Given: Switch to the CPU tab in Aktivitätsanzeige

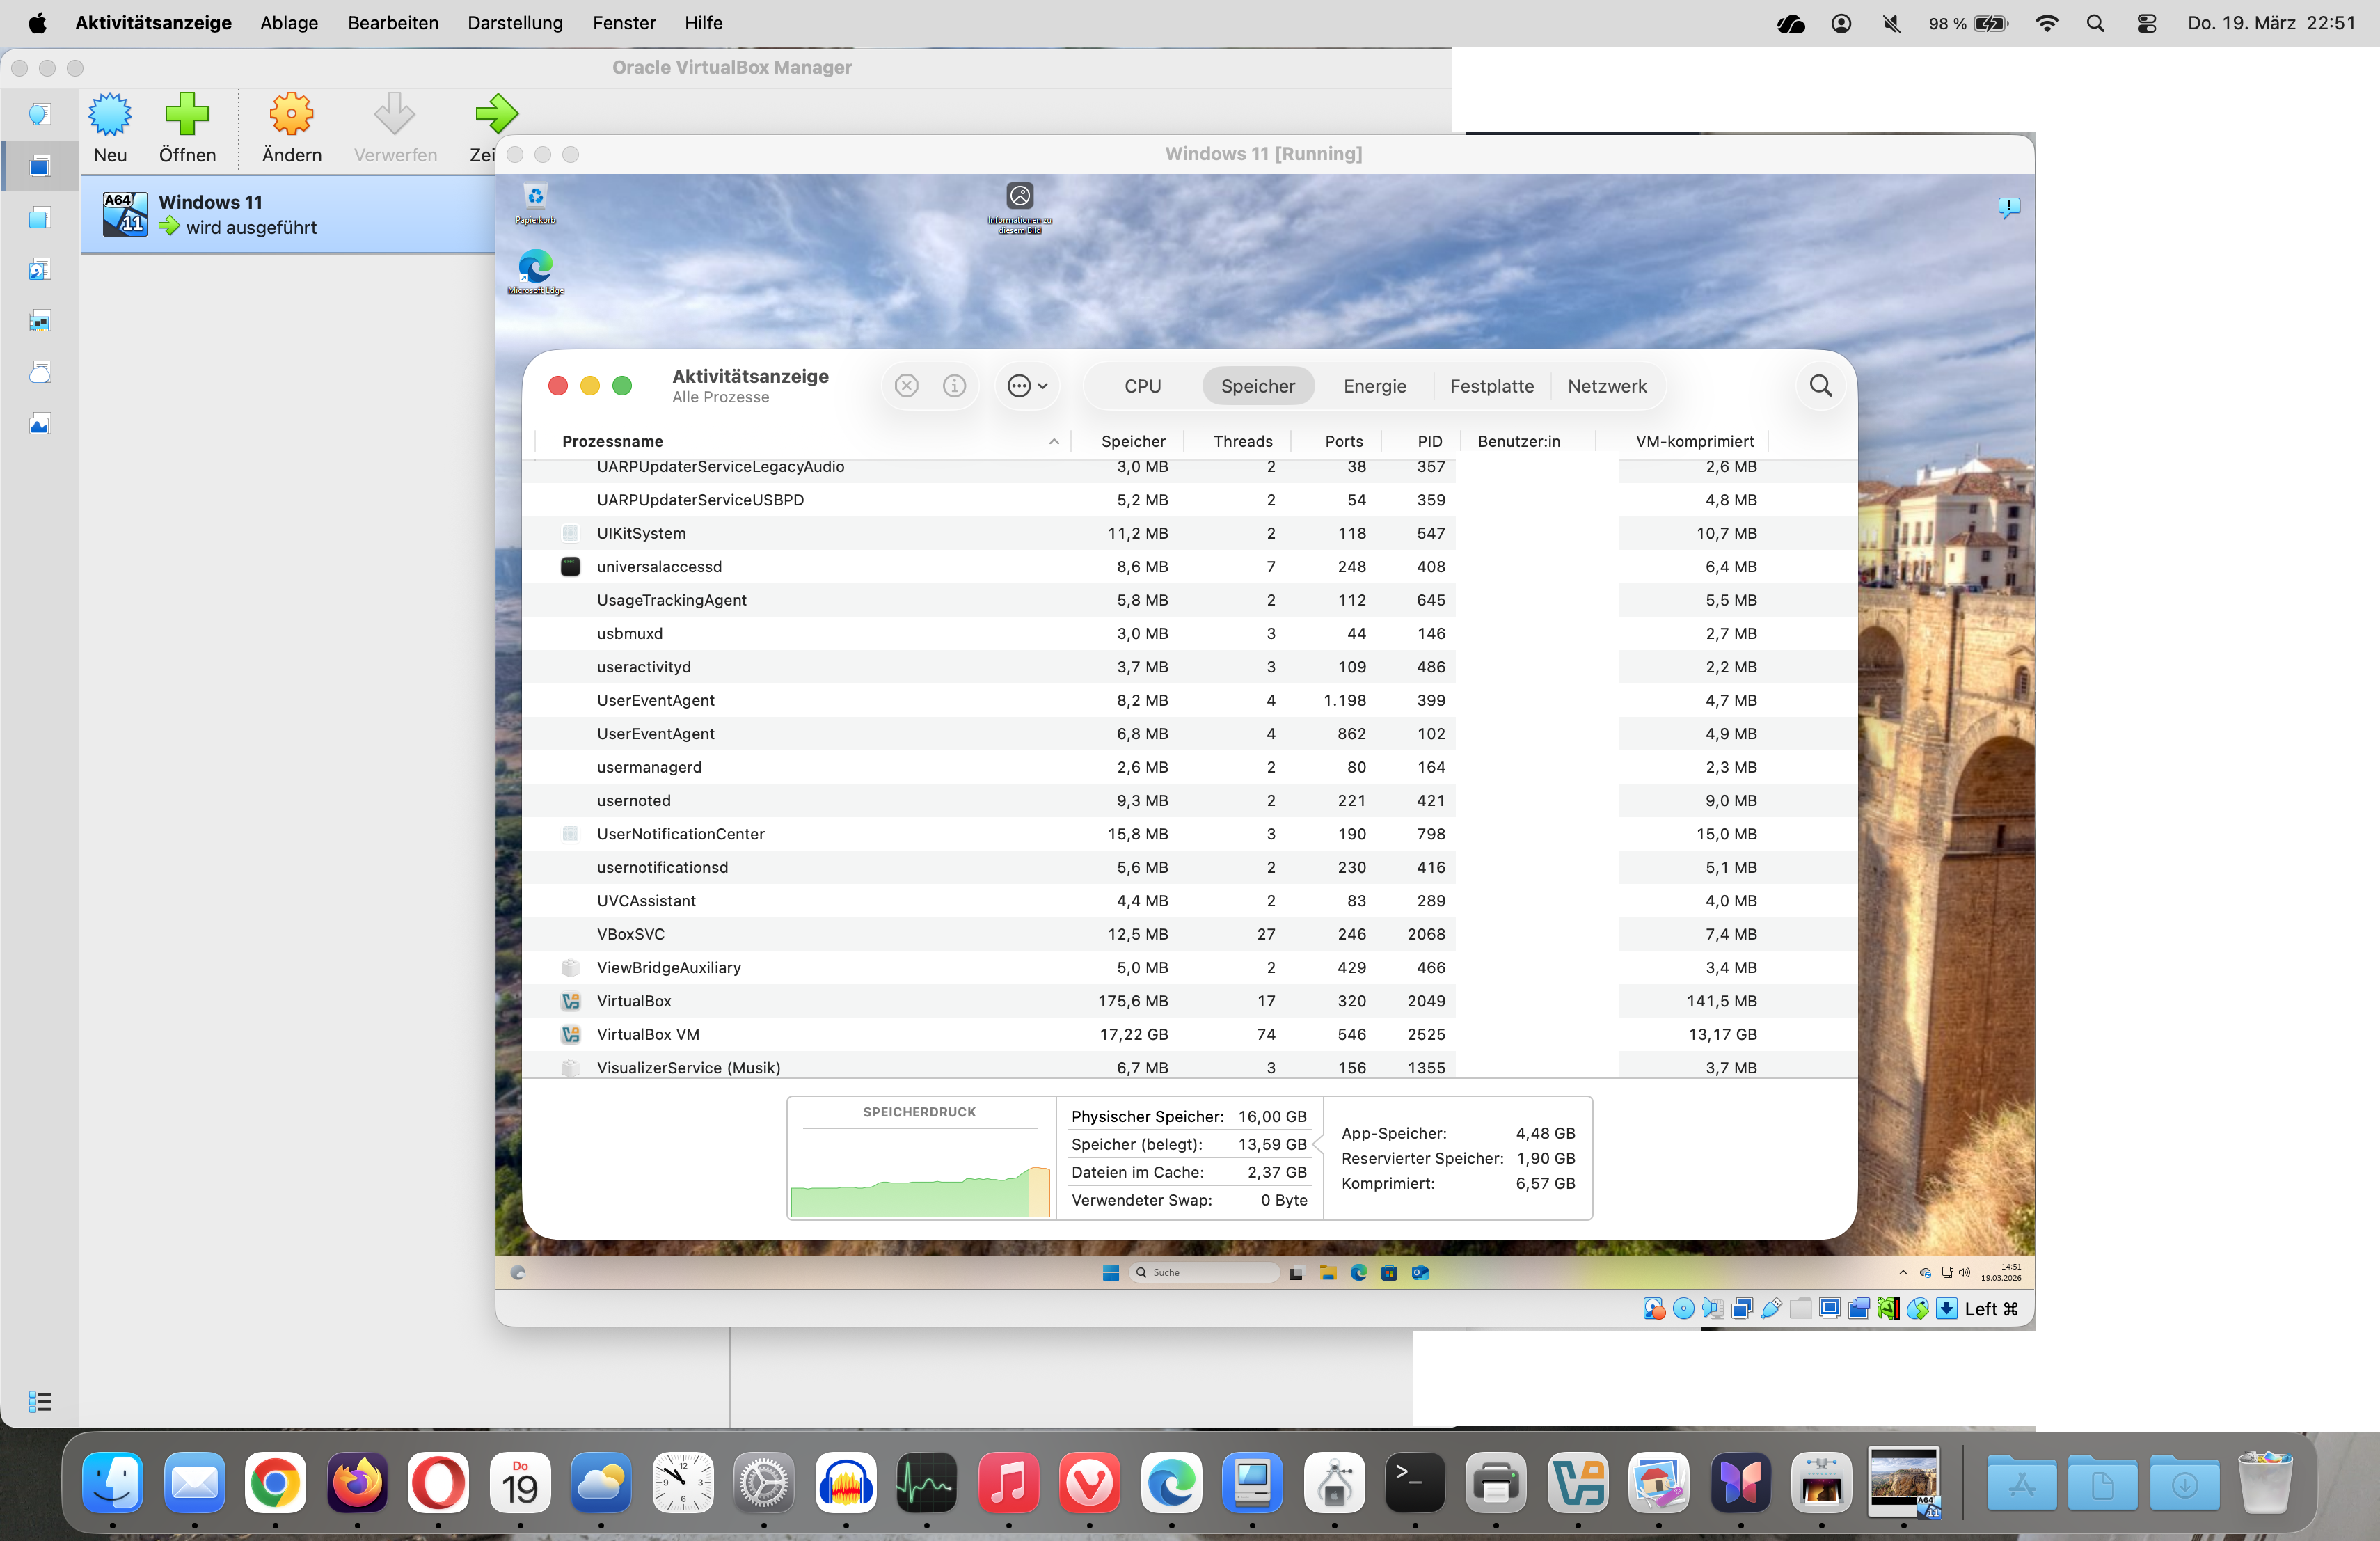Looking at the screenshot, I should point(1142,386).
